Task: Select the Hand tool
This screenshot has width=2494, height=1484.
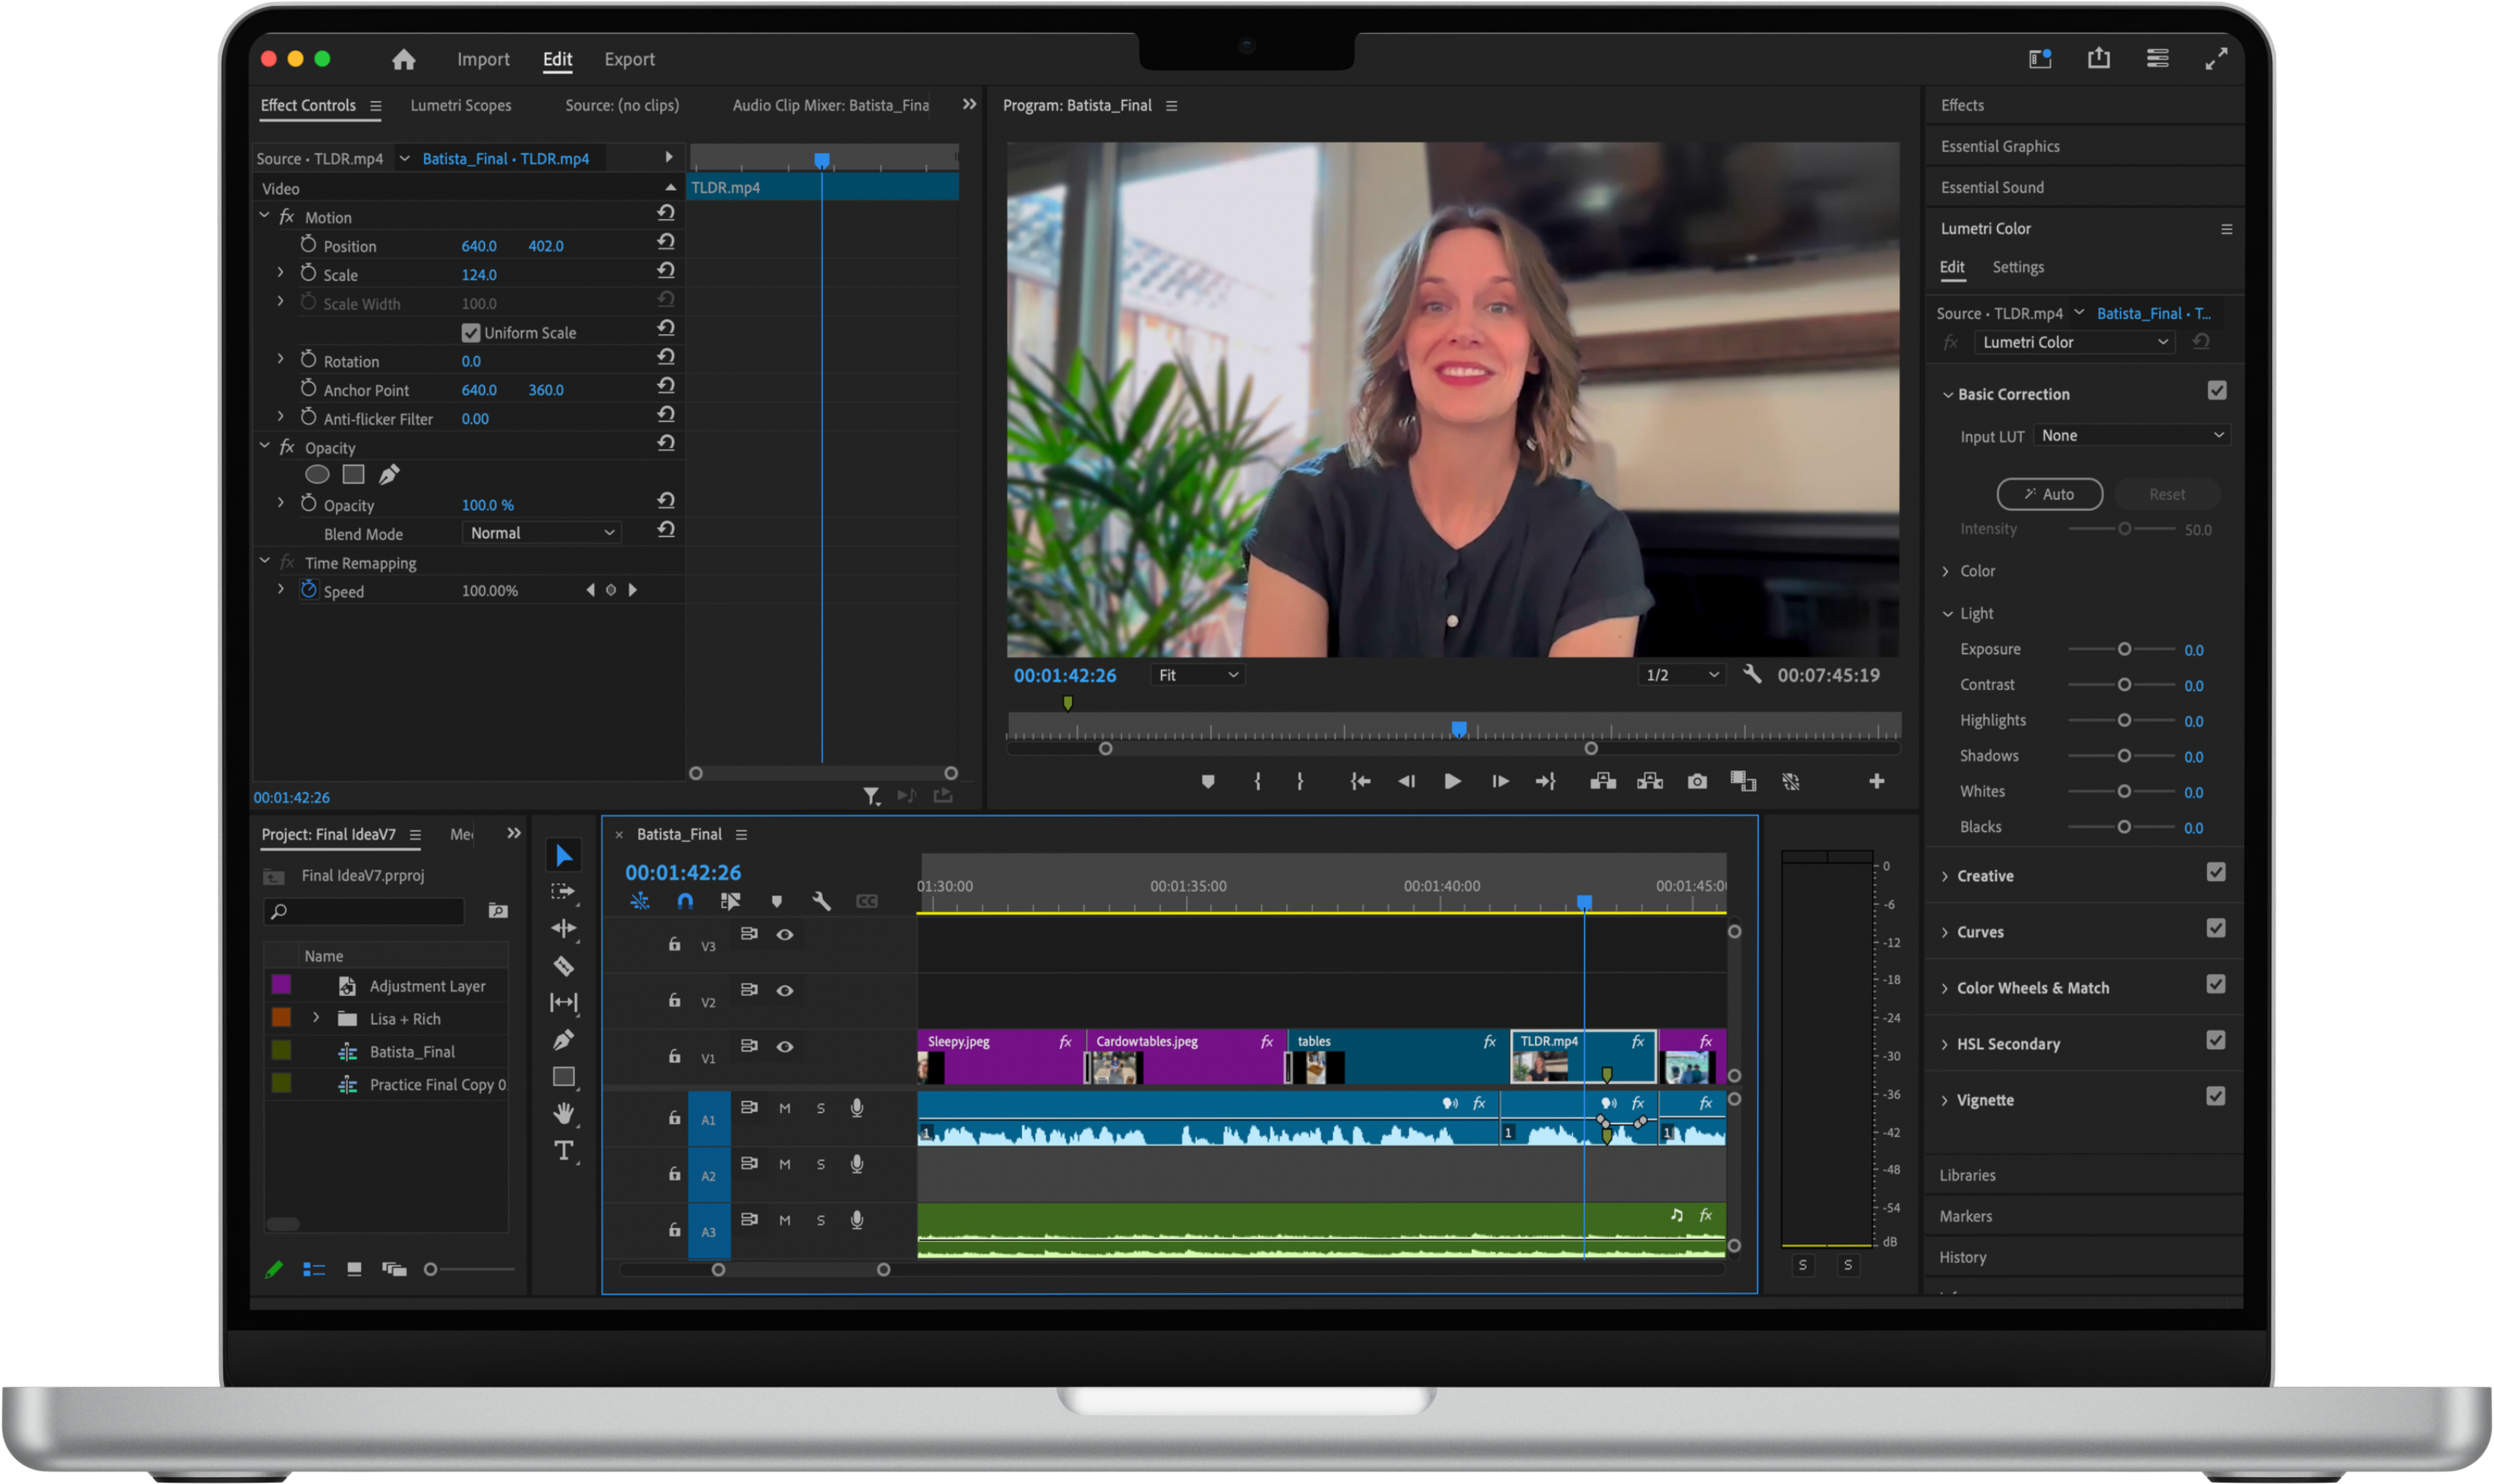Action: click(x=563, y=1113)
